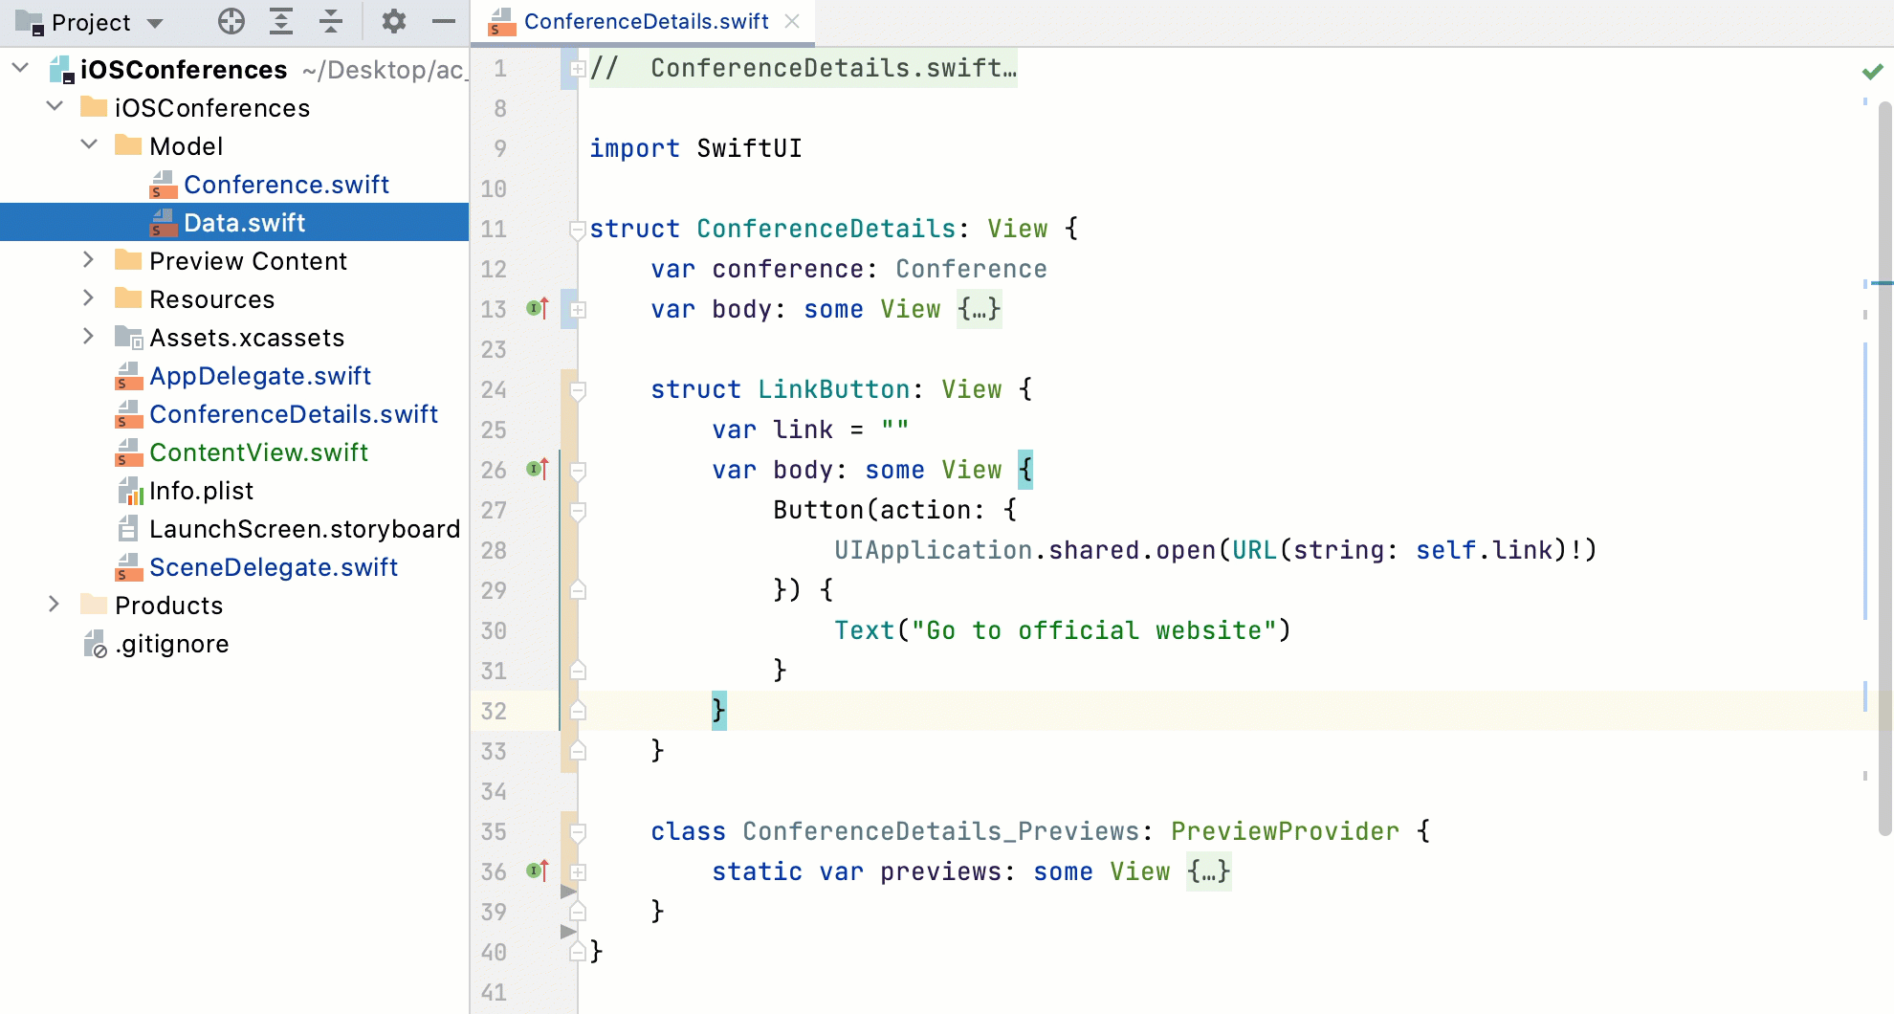Unfold the {…} preview body on line 36

click(x=1208, y=871)
